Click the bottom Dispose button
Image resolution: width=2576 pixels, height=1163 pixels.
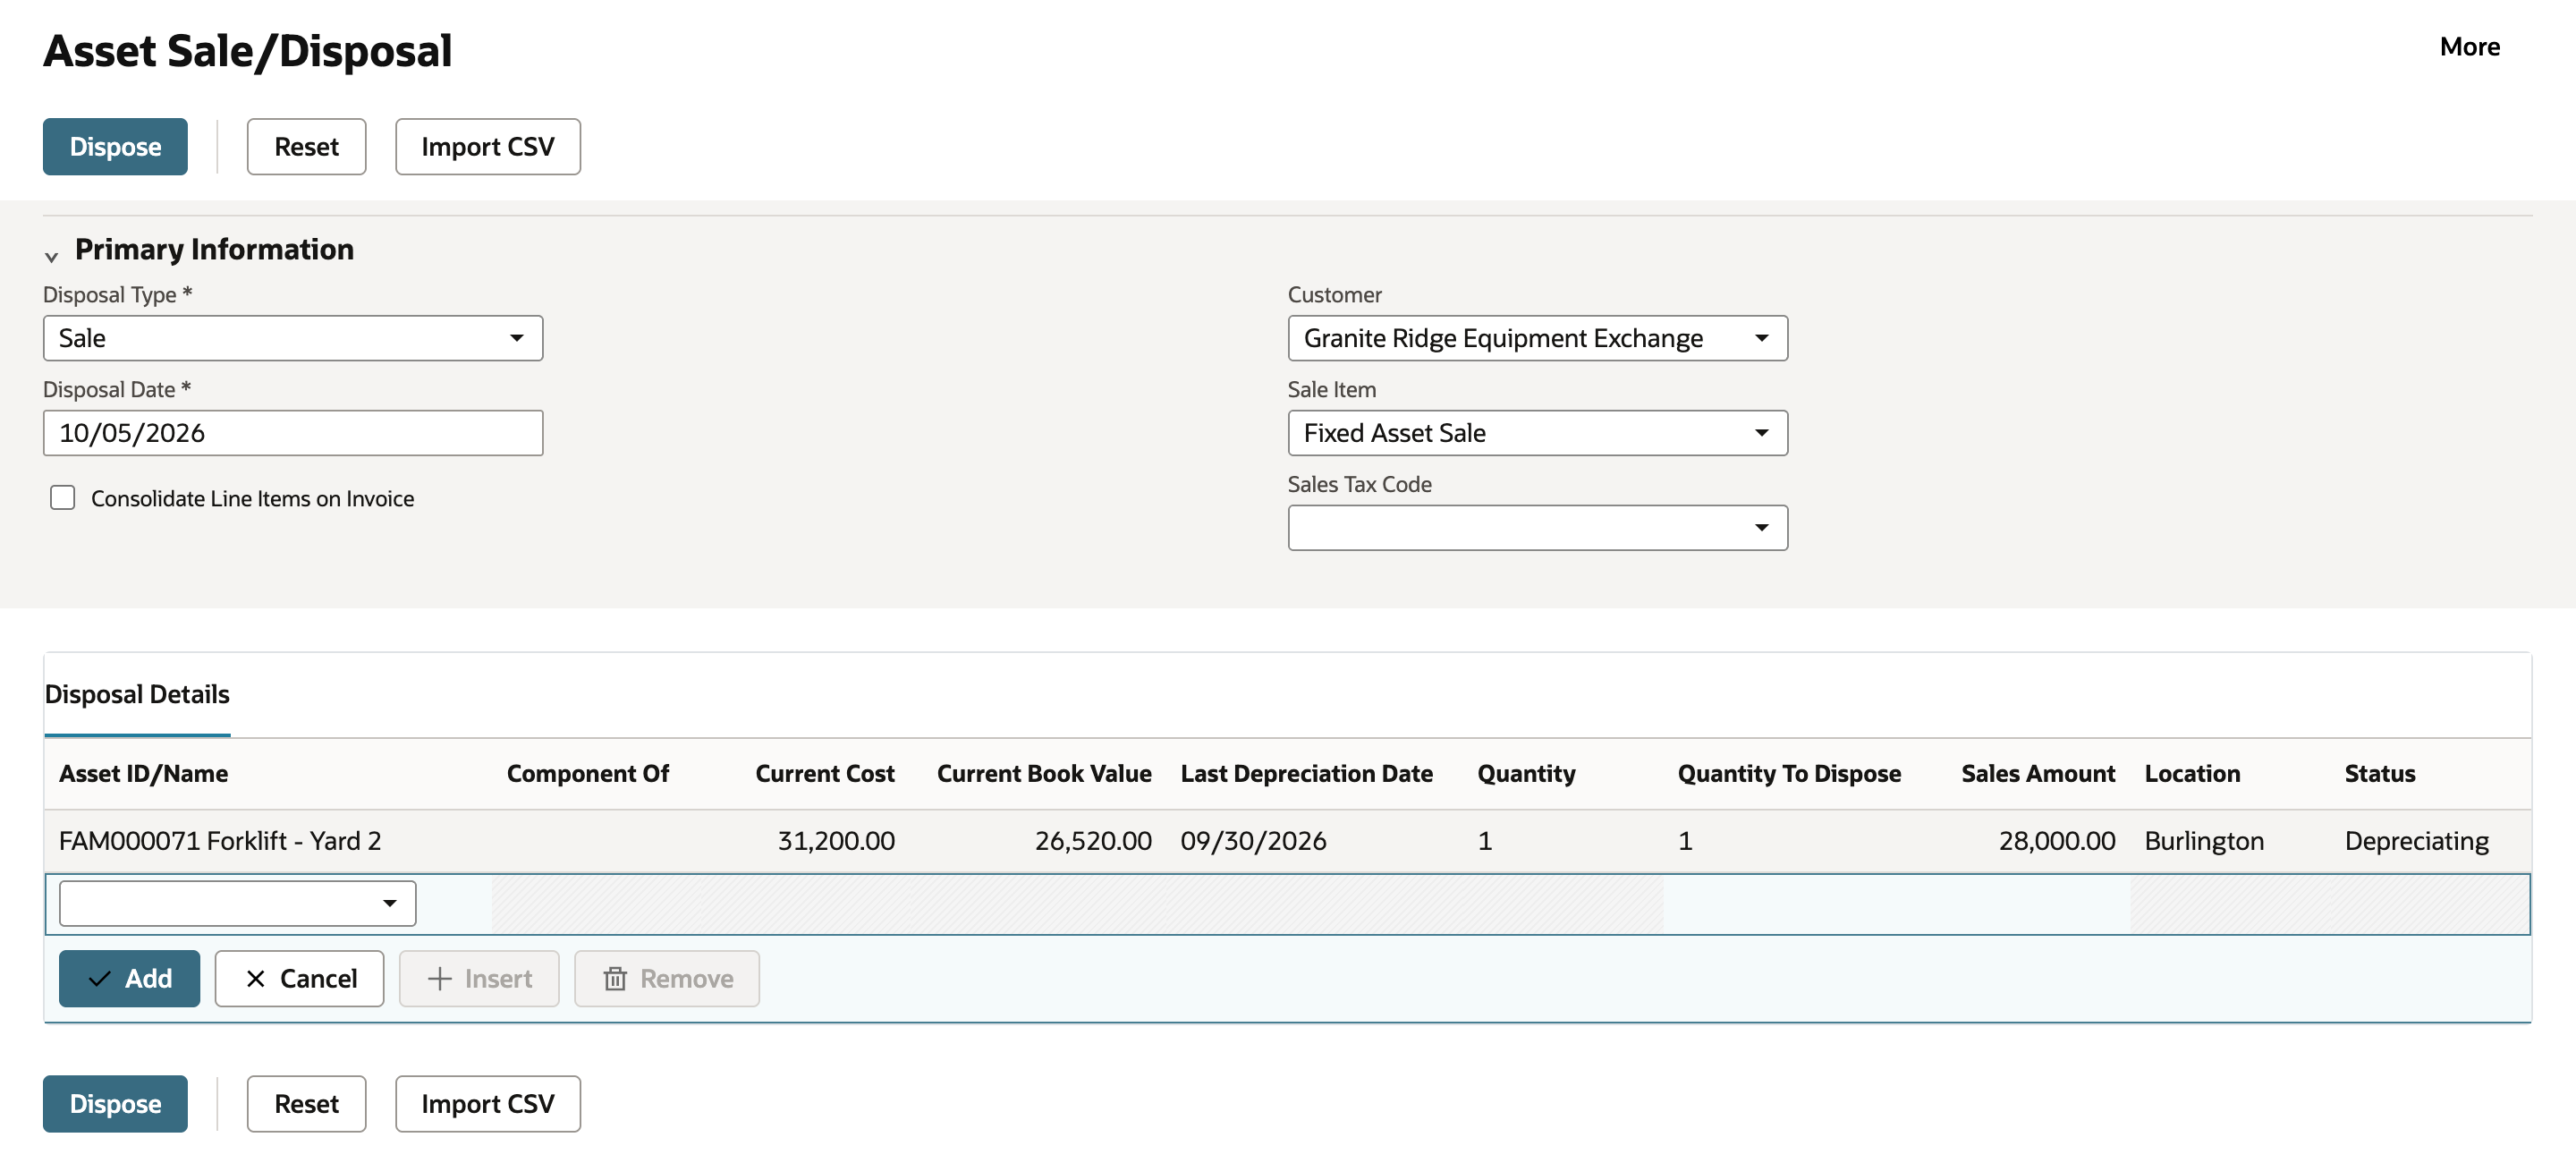115,1104
